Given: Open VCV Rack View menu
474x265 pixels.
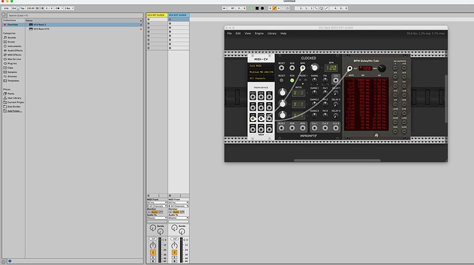Looking at the screenshot, I should (248, 34).
